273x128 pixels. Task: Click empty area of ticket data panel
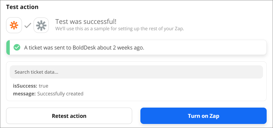[x=174, y=90]
